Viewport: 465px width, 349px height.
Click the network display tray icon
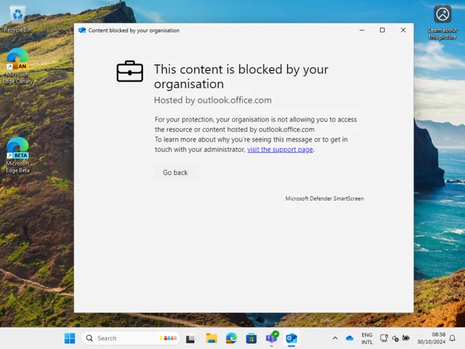pyautogui.click(x=384, y=338)
